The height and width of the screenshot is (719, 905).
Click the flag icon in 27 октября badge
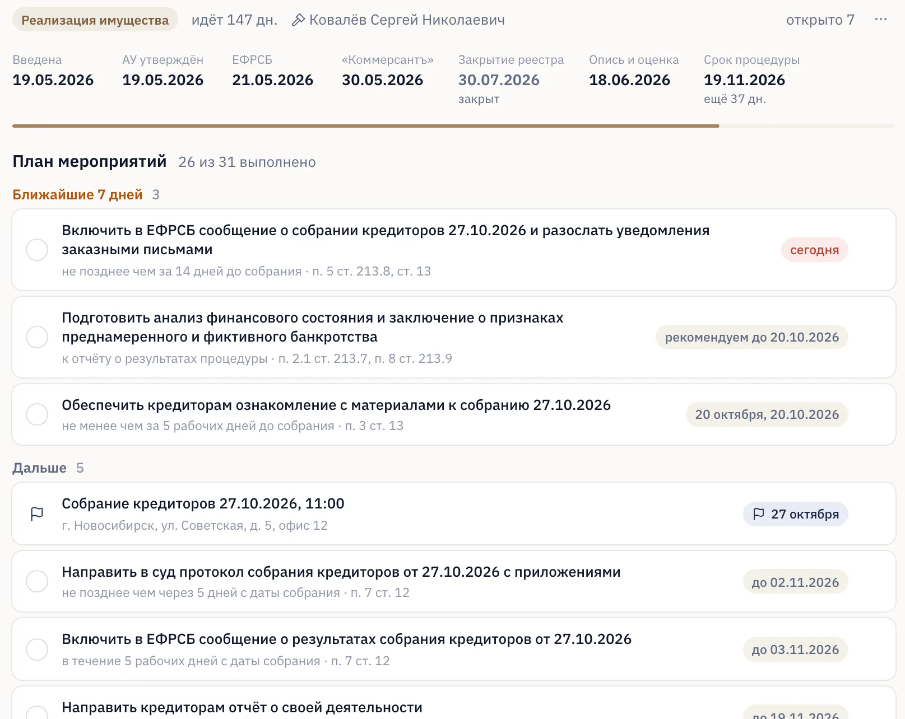[x=759, y=514]
